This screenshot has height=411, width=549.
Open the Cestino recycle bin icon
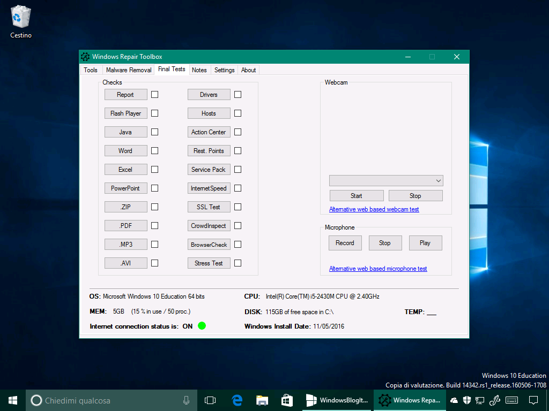pyautogui.click(x=21, y=21)
